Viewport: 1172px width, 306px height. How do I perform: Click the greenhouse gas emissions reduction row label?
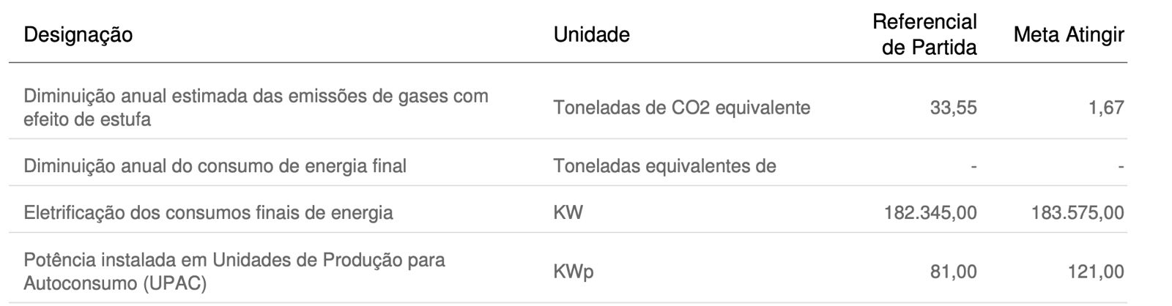click(x=256, y=108)
